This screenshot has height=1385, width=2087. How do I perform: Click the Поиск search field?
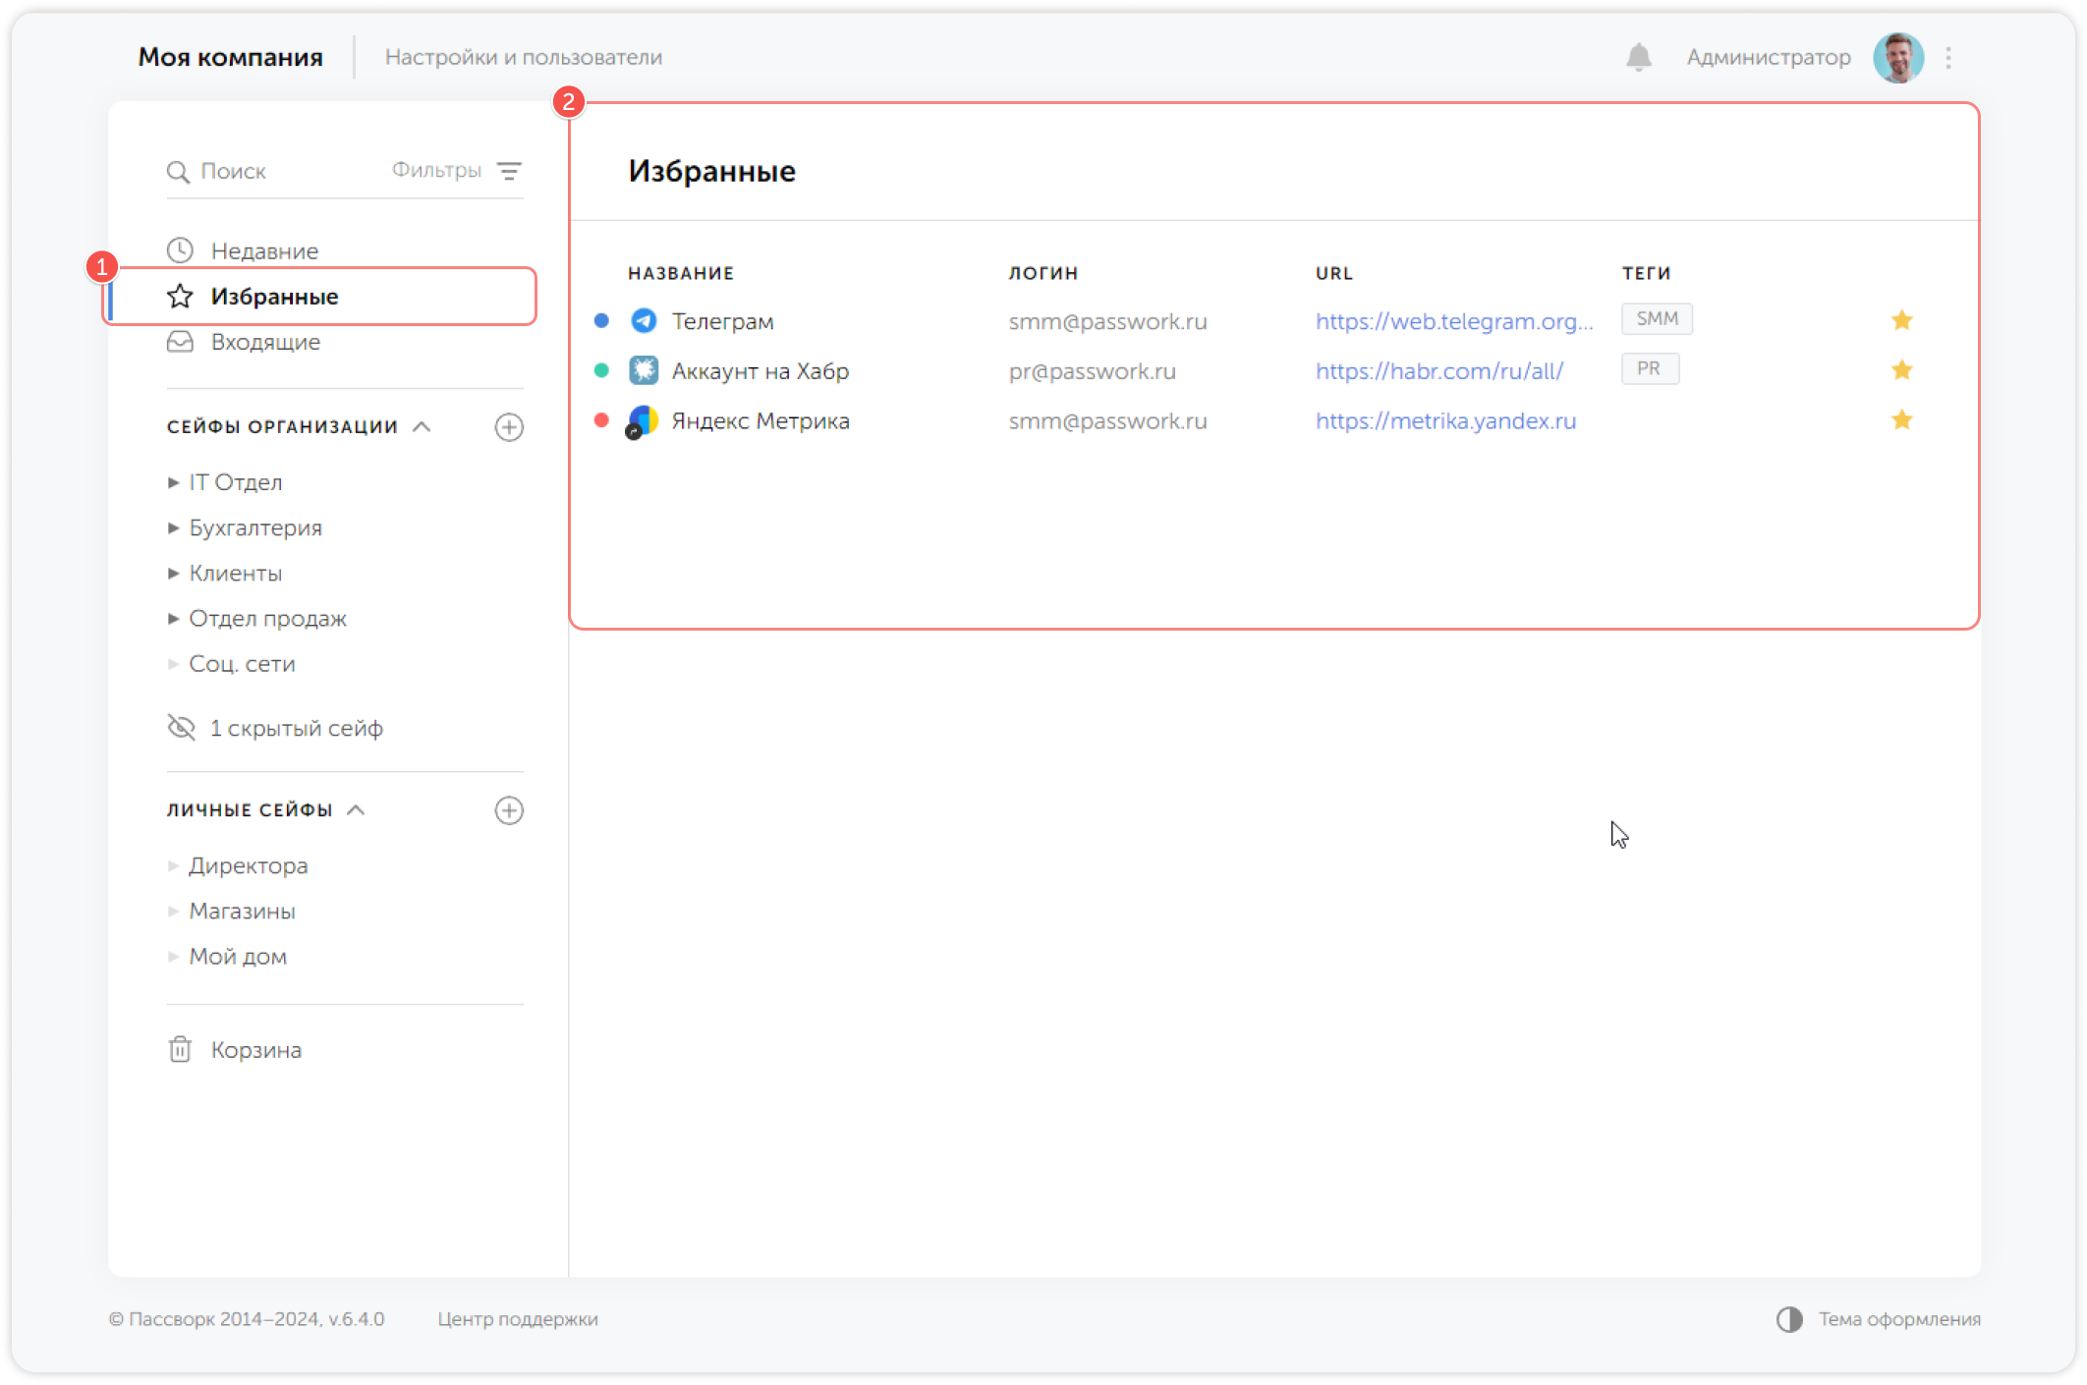pos(275,171)
